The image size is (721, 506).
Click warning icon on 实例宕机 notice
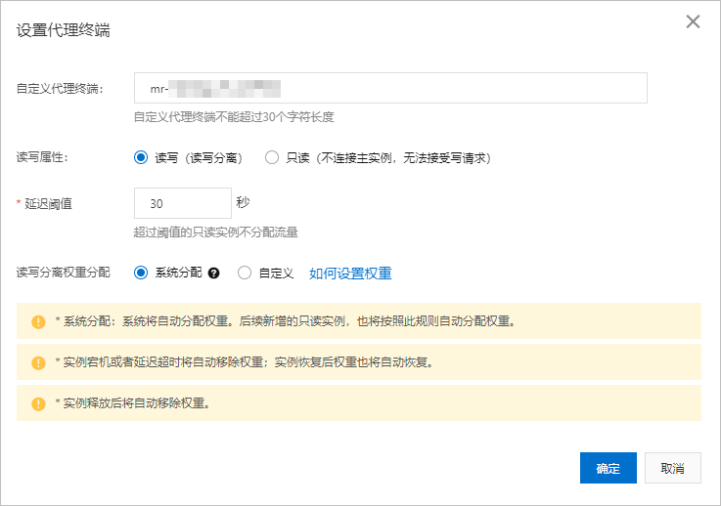pyautogui.click(x=38, y=361)
